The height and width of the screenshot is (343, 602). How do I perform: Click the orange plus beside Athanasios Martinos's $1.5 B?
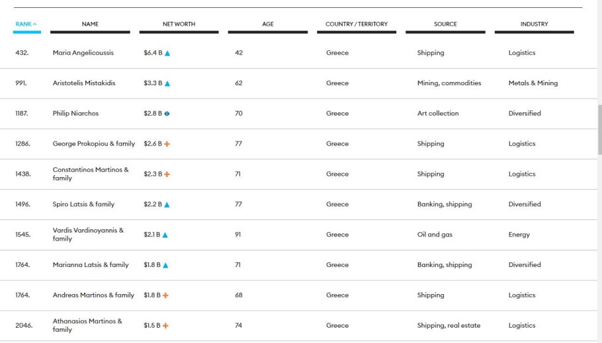tap(165, 326)
